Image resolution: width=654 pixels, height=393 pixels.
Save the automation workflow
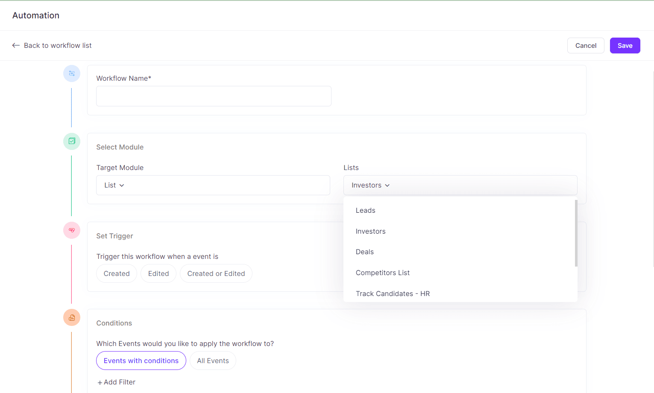[625, 45]
